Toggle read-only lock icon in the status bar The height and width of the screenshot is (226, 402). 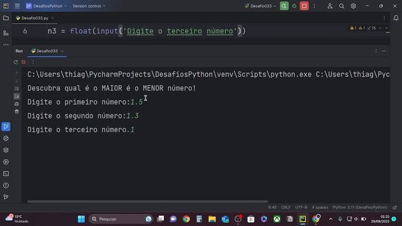[x=395, y=207]
